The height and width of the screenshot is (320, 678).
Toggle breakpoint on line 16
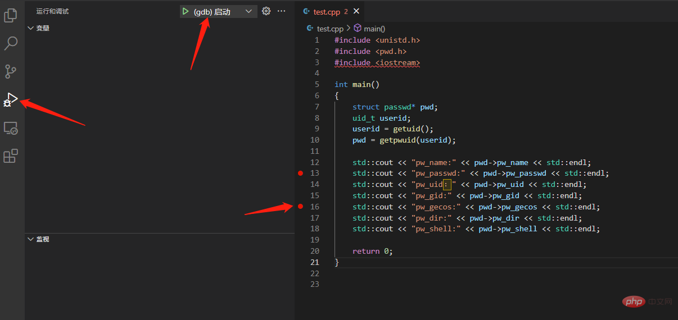(x=300, y=207)
